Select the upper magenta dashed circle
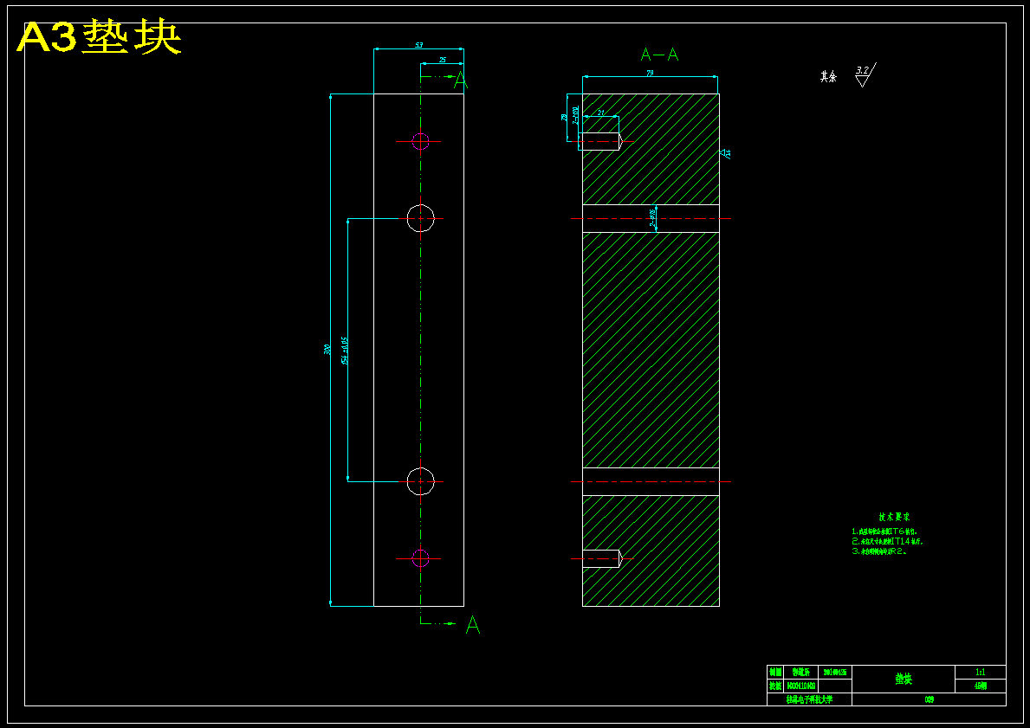Image resolution: width=1030 pixels, height=728 pixels. [420, 141]
